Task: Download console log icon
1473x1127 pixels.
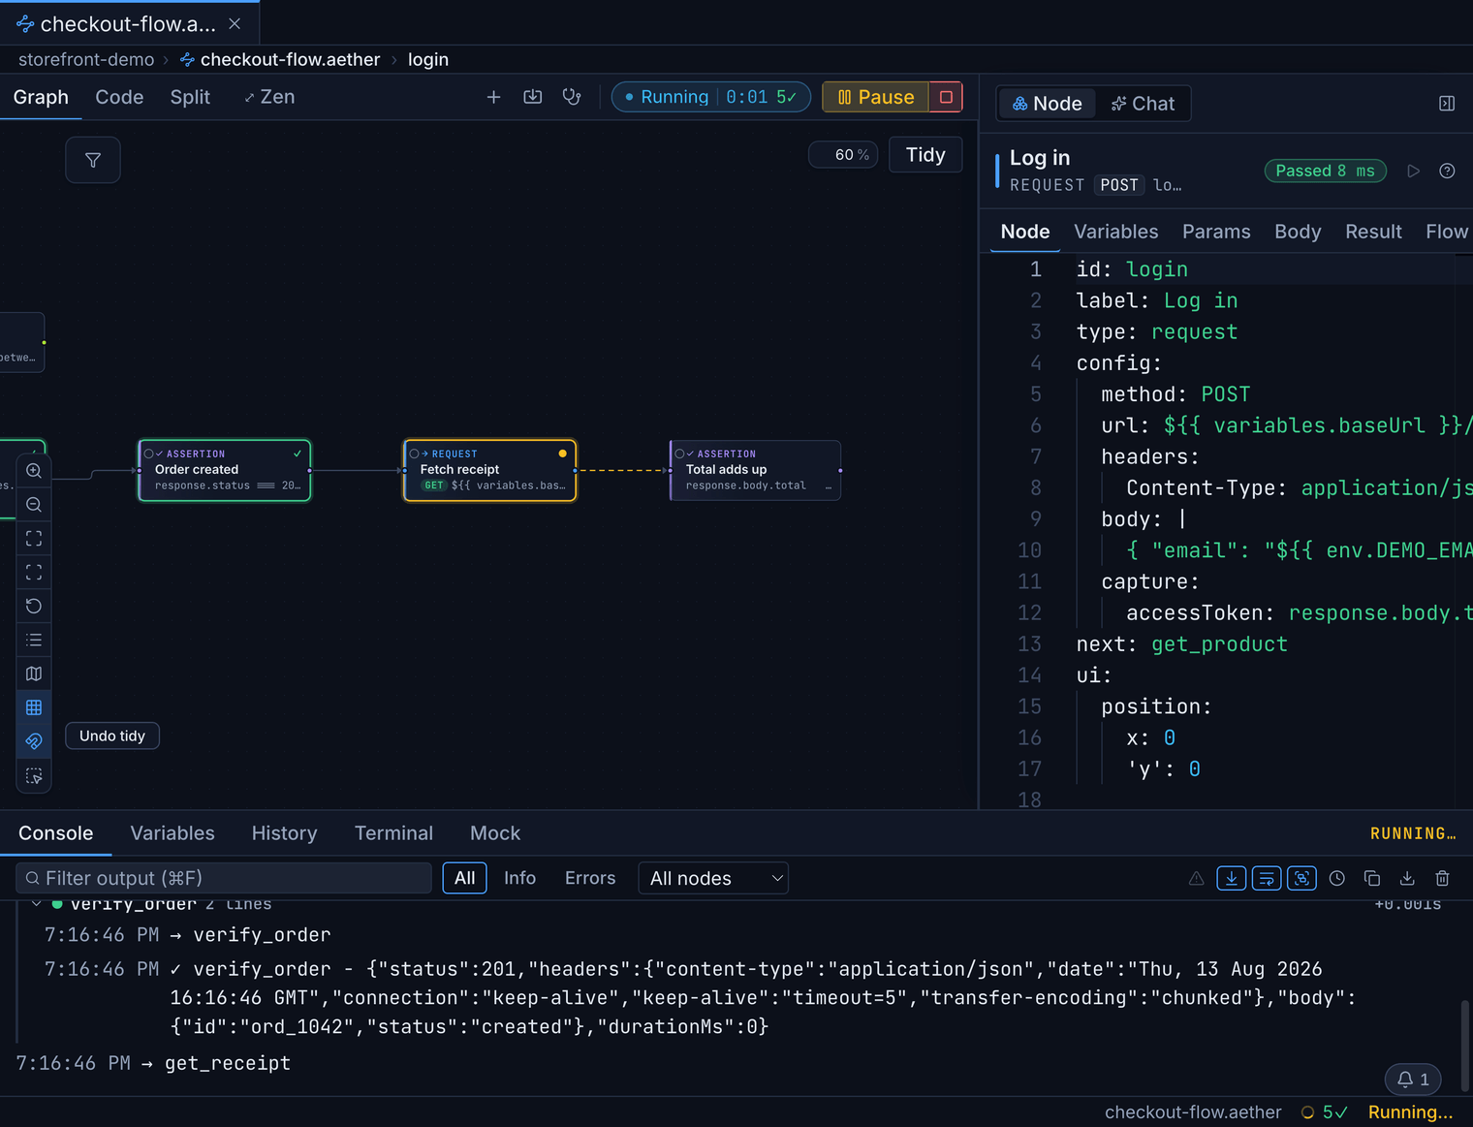Action: 1407,878
